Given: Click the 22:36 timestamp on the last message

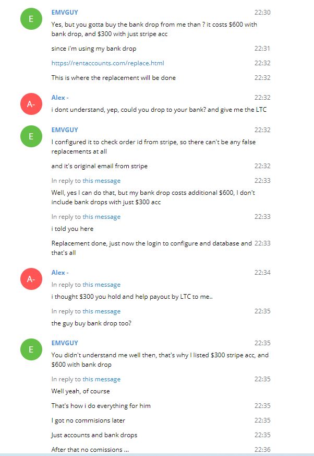Looking at the screenshot, I should pos(262,449).
